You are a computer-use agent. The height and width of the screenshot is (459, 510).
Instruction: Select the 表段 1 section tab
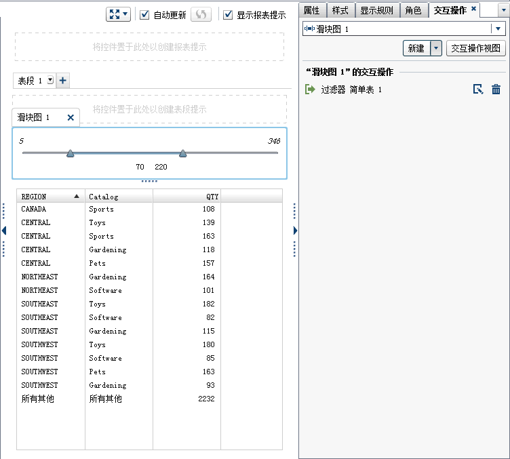(30, 81)
